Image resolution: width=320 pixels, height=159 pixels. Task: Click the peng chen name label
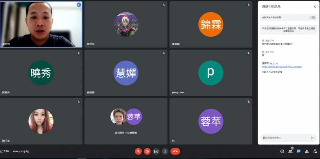[x=178, y=92]
